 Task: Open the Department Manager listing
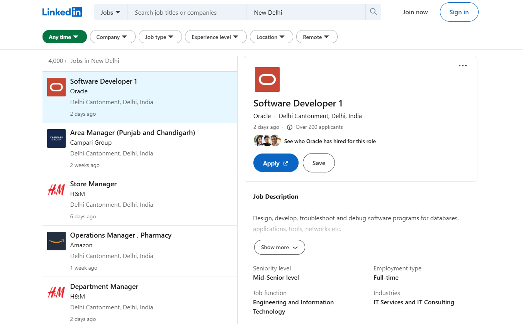(x=140, y=300)
